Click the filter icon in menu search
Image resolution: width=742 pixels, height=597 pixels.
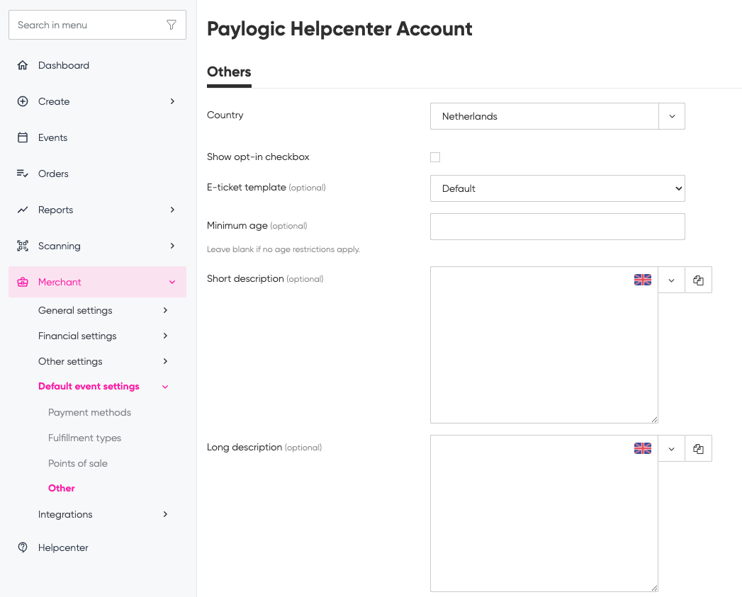click(x=172, y=25)
